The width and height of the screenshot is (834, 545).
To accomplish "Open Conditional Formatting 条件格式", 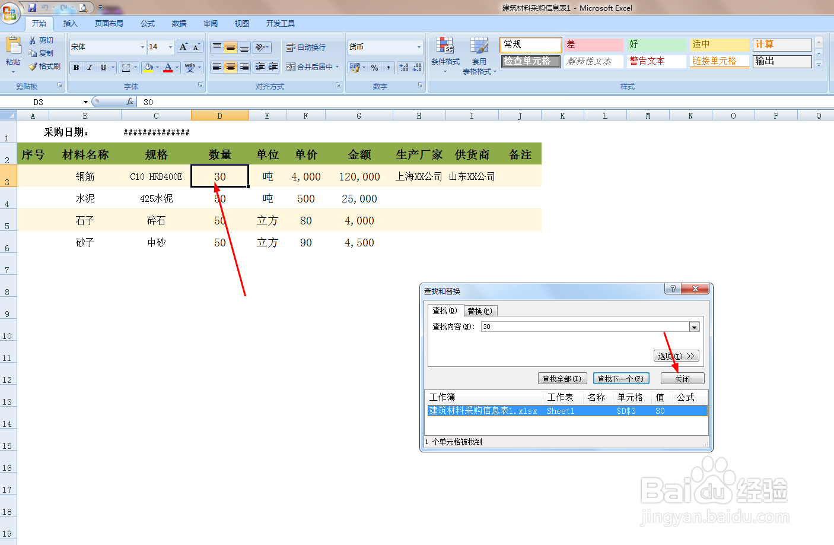I will pyautogui.click(x=445, y=55).
